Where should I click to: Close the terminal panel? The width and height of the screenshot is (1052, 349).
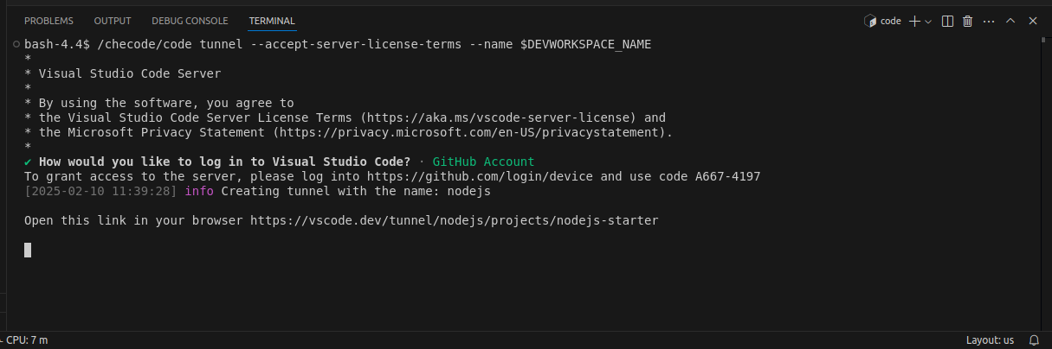[1031, 21]
